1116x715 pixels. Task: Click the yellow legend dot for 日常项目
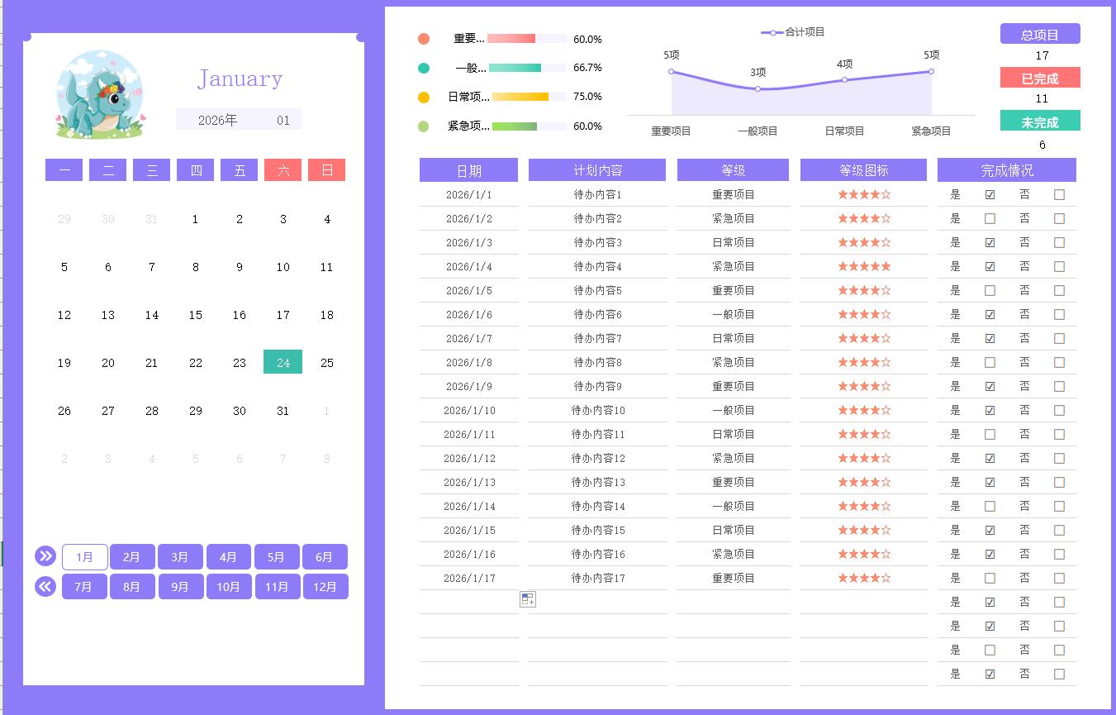[424, 97]
